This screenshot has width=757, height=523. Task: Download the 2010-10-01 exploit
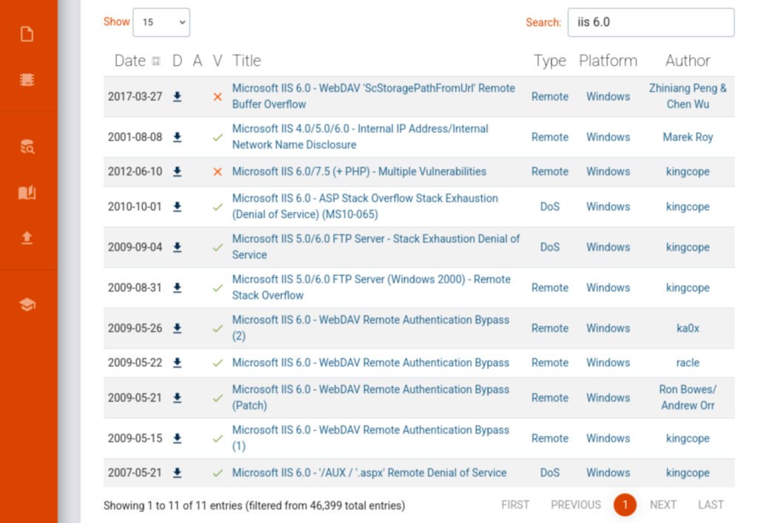point(177,207)
